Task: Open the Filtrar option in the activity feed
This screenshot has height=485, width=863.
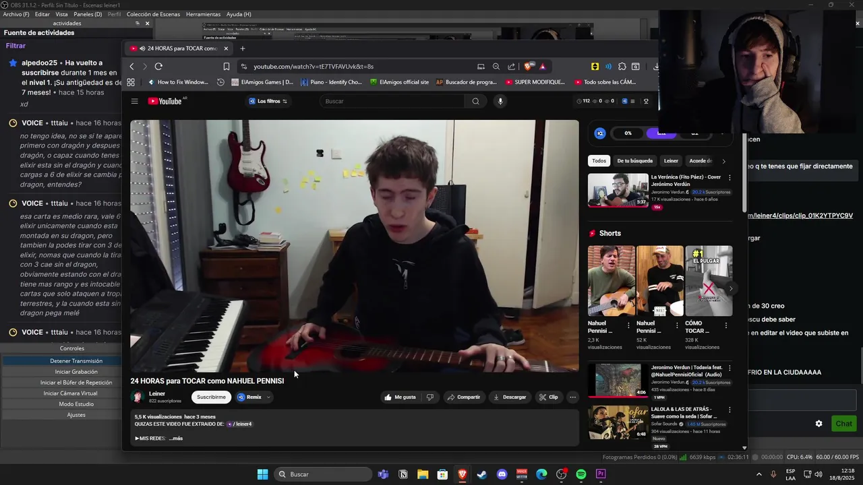Action: coord(16,46)
